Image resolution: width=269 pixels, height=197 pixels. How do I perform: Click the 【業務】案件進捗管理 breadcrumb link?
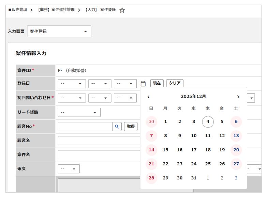tap(56, 10)
